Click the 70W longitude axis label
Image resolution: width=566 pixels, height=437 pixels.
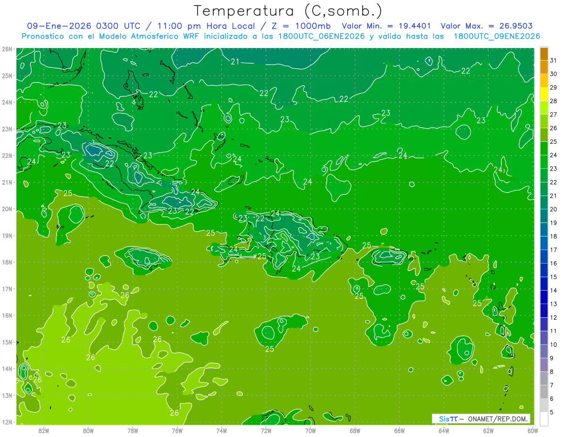tap(310, 430)
